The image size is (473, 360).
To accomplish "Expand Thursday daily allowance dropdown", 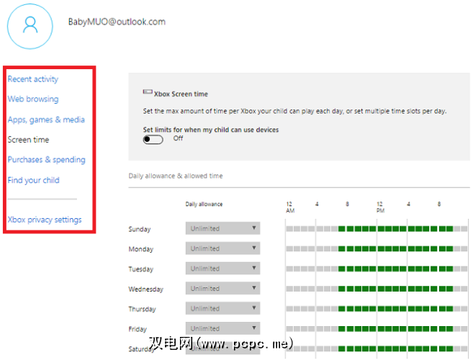I will pos(222,308).
